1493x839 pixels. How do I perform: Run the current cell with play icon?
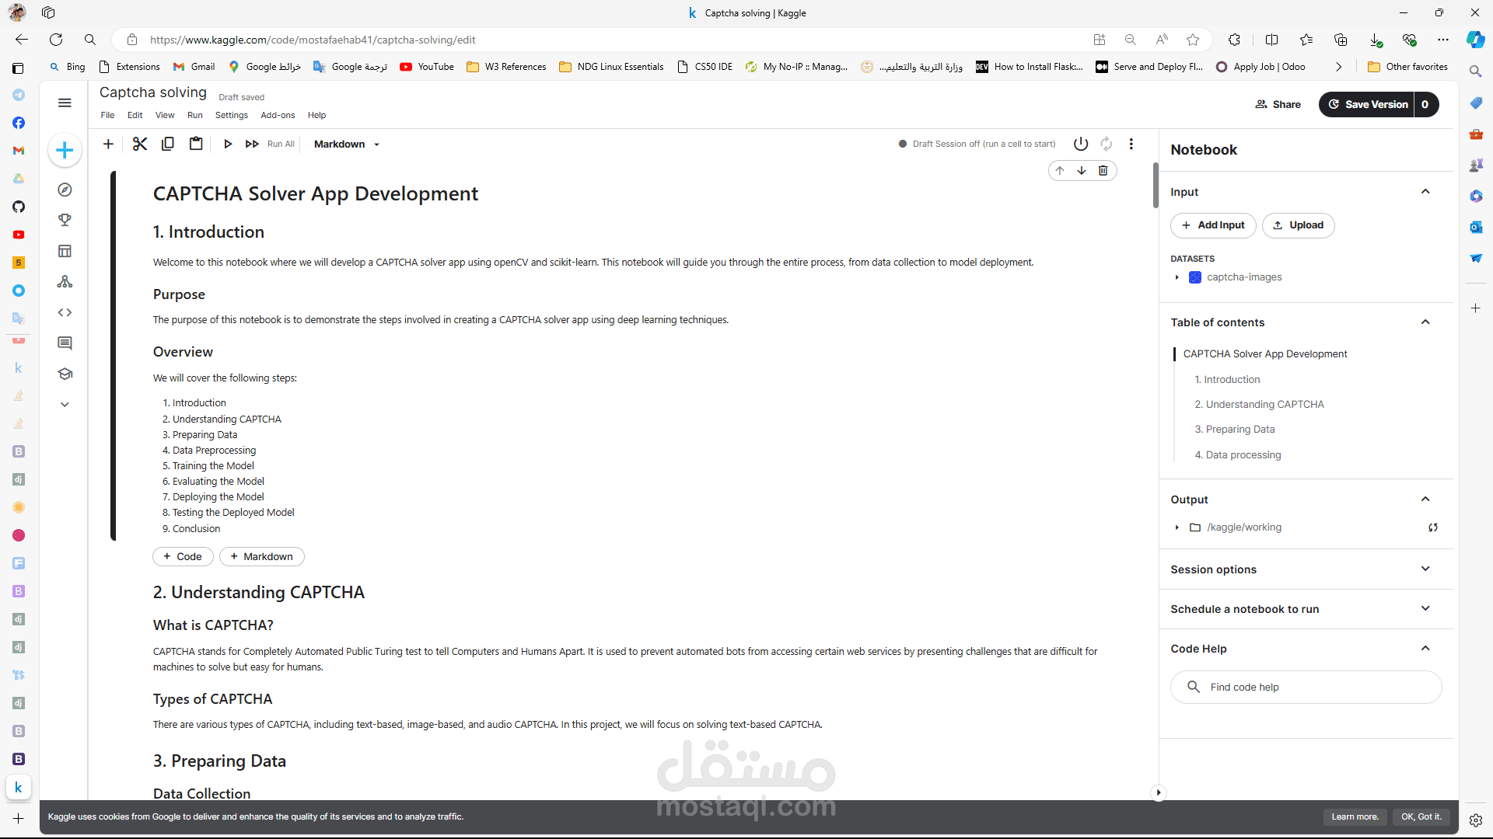tap(228, 144)
